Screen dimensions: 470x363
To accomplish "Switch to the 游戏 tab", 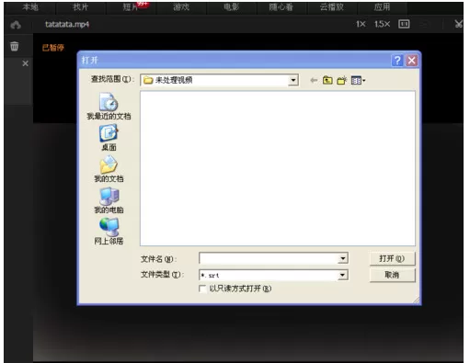I will click(x=181, y=6).
